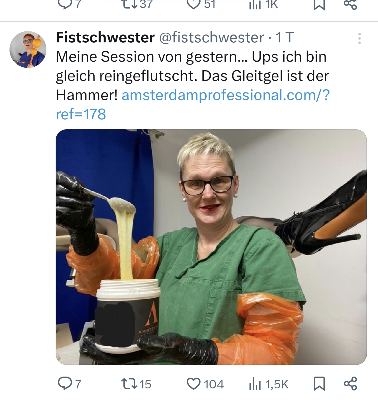This screenshot has width=378, height=410.
Task: Open three-dot more options menu
Action: [359, 38]
